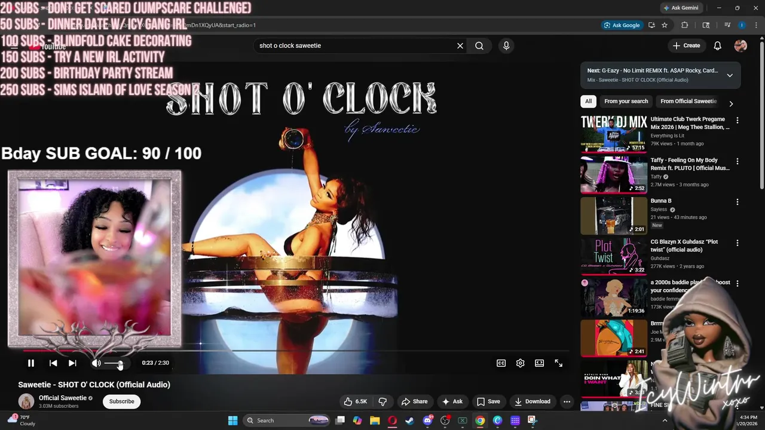765x430 pixels.
Task: Toggle theater mode in the player
Action: [x=540, y=363]
